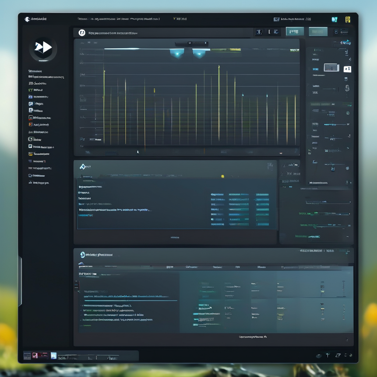Click the large double-arrow play logo in sidebar
377x377 pixels.
tap(43, 48)
